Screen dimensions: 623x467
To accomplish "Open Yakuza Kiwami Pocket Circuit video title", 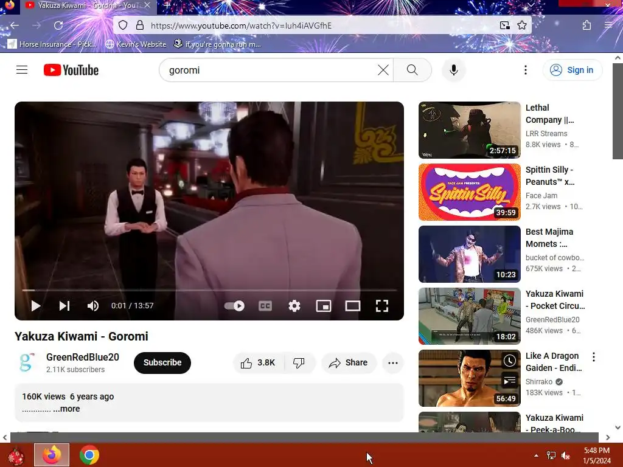I will click(x=555, y=300).
